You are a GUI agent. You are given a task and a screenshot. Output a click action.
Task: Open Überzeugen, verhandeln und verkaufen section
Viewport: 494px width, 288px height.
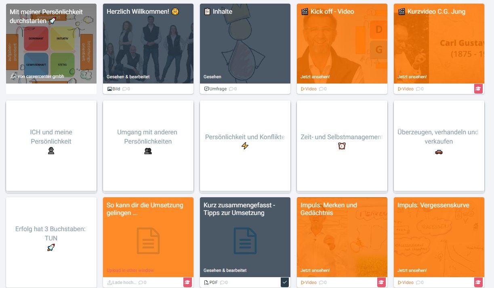[439, 146]
